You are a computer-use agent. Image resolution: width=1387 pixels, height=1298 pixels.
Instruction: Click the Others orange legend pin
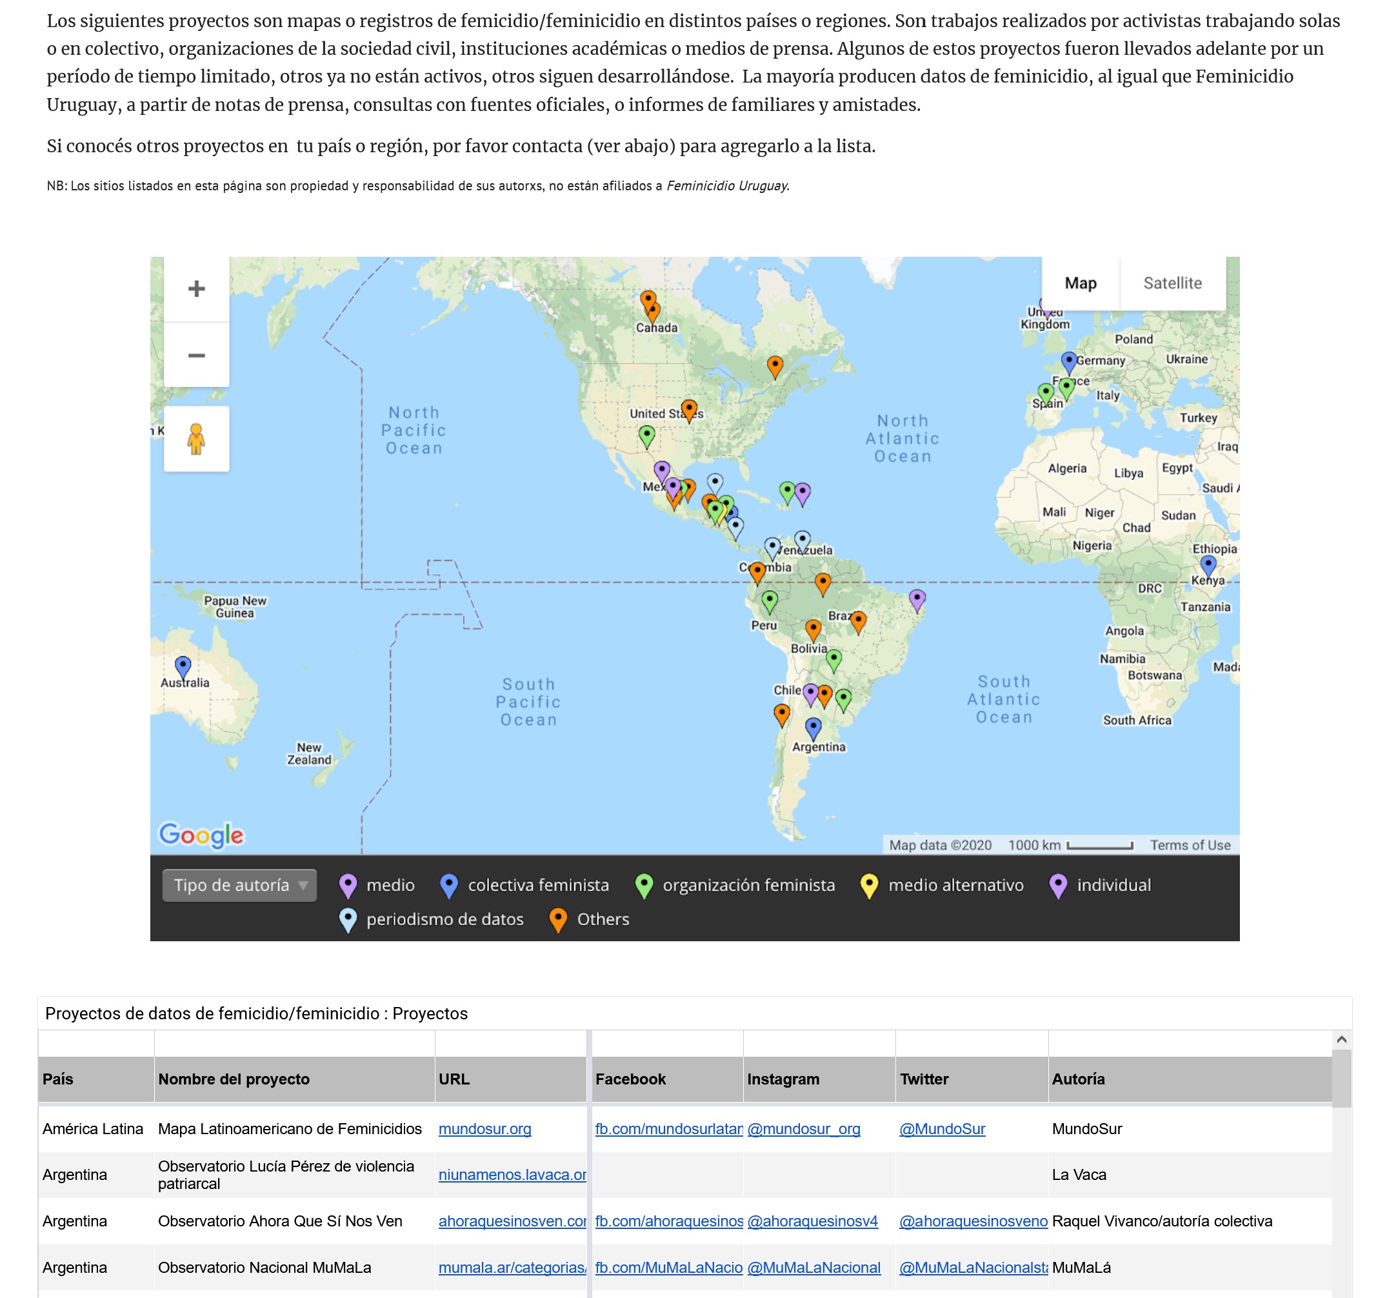coord(558,921)
